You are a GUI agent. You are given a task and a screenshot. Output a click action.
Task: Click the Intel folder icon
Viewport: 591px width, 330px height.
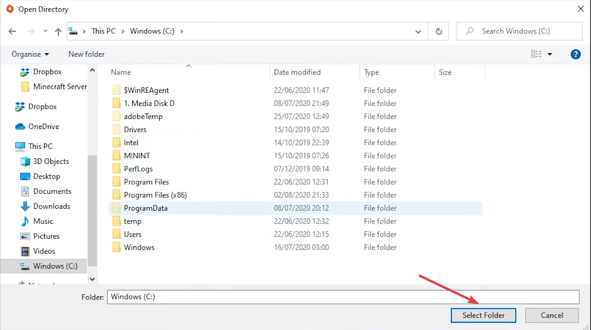[x=116, y=142]
